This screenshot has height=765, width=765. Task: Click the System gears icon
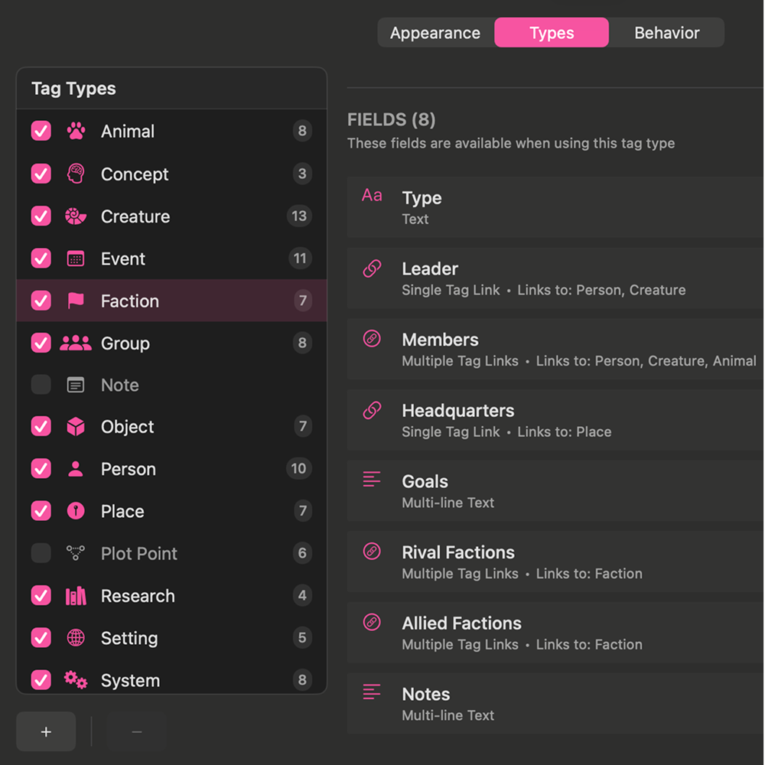pyautogui.click(x=75, y=680)
